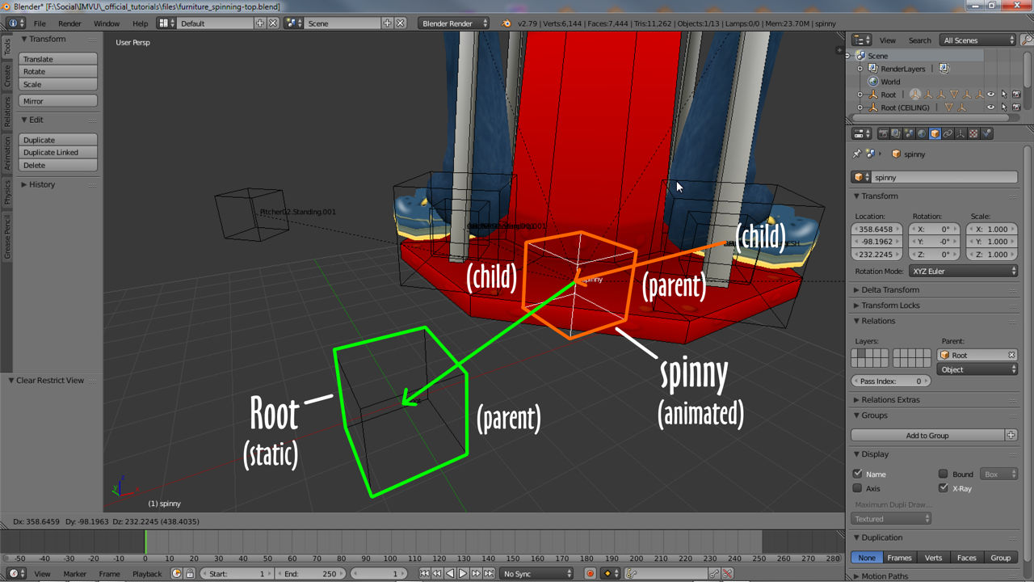Open the Help menu
The image size is (1034, 582).
tap(141, 23)
